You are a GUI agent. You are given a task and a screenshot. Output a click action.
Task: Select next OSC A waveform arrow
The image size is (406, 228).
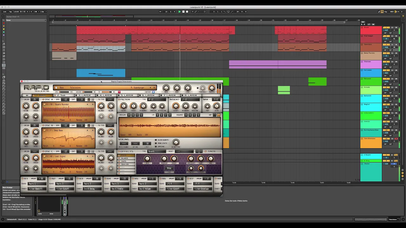pos(93,104)
